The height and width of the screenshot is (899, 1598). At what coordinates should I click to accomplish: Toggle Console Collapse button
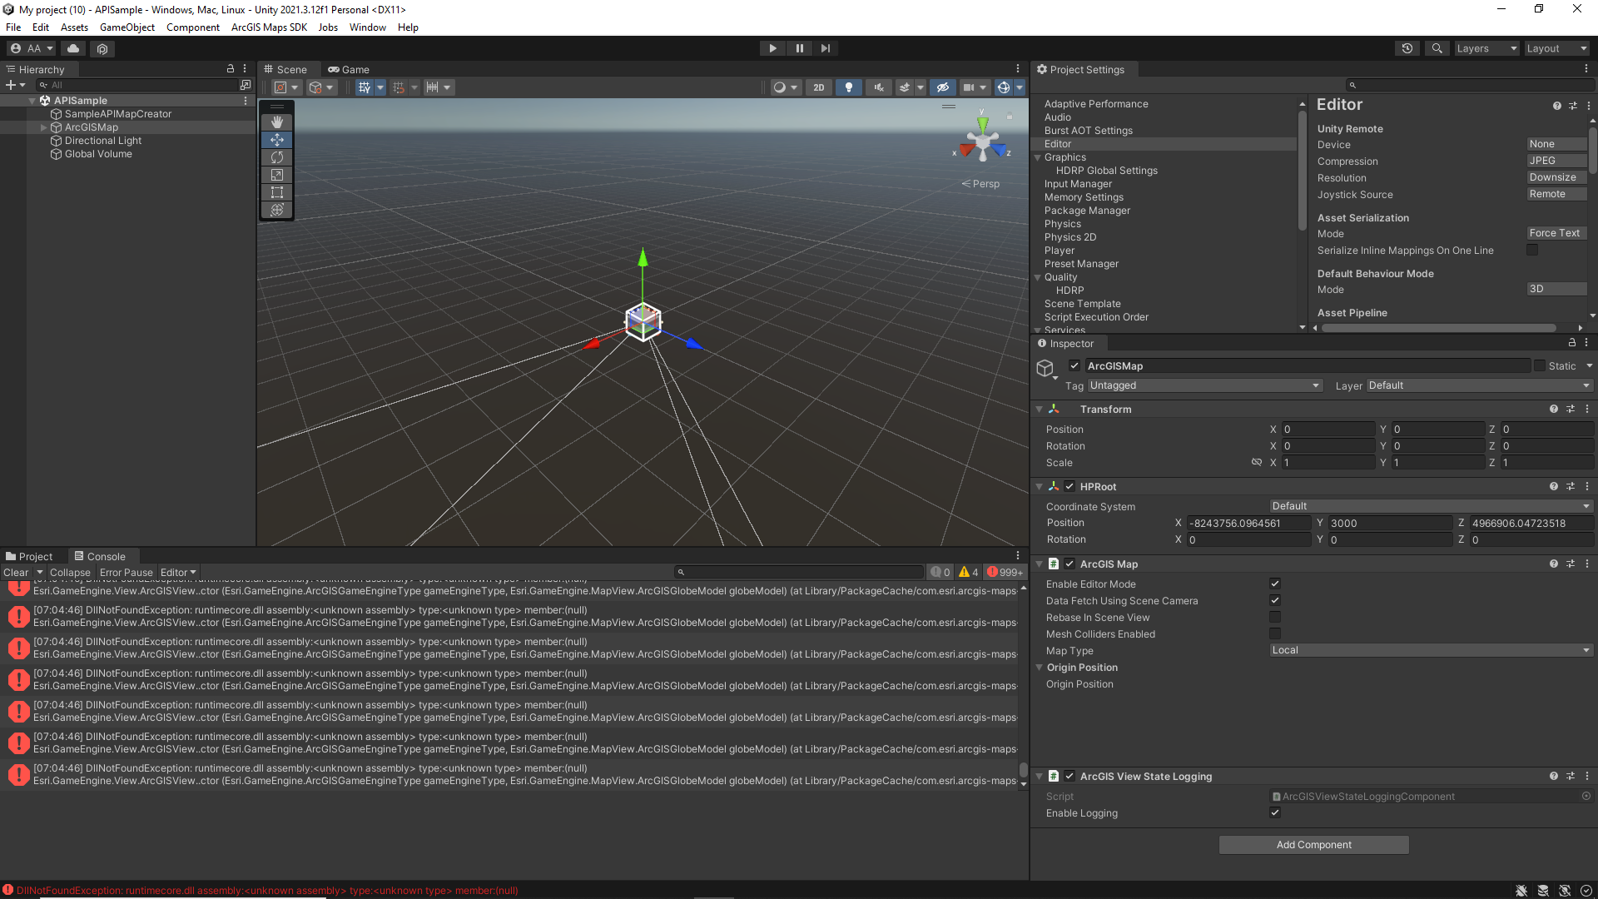point(70,573)
